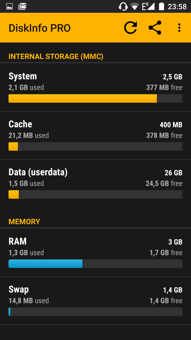Select the Swap memory entry

pyautogui.click(x=95, y=301)
